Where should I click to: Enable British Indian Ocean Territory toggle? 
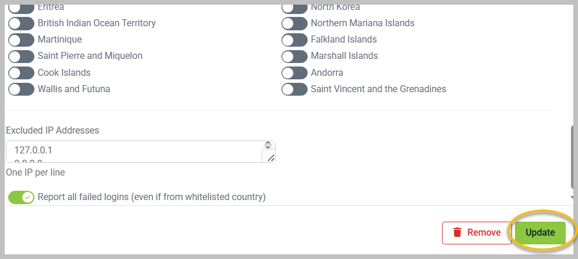click(x=21, y=23)
